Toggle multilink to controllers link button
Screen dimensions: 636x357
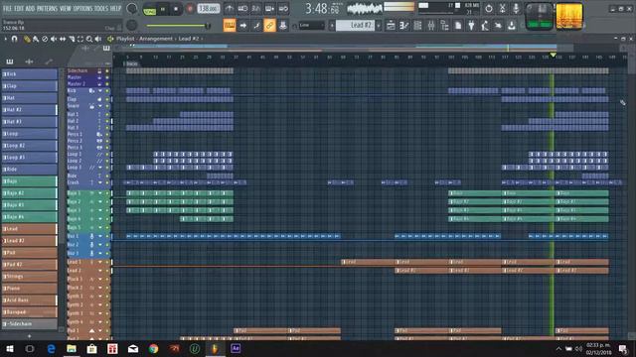269,26
